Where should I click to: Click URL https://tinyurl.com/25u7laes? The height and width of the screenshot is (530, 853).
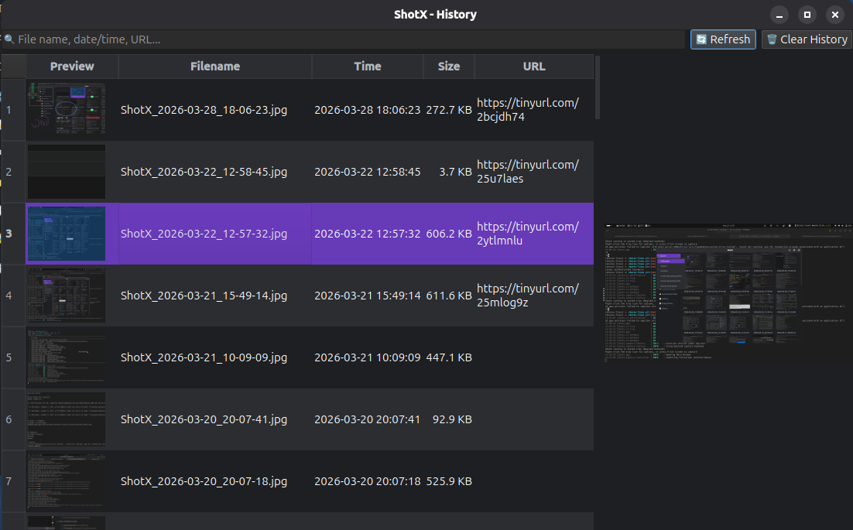point(528,172)
